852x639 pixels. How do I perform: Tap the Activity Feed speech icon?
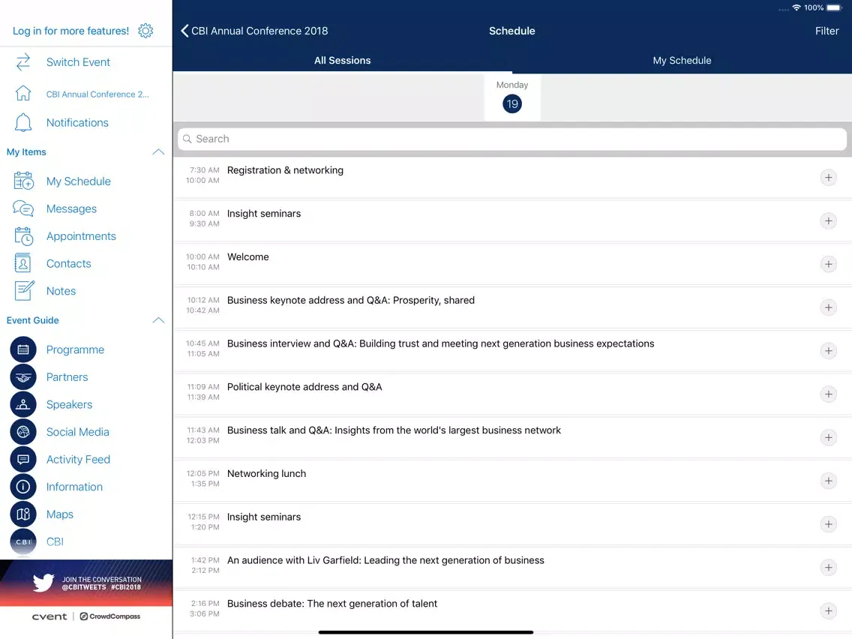(22, 459)
